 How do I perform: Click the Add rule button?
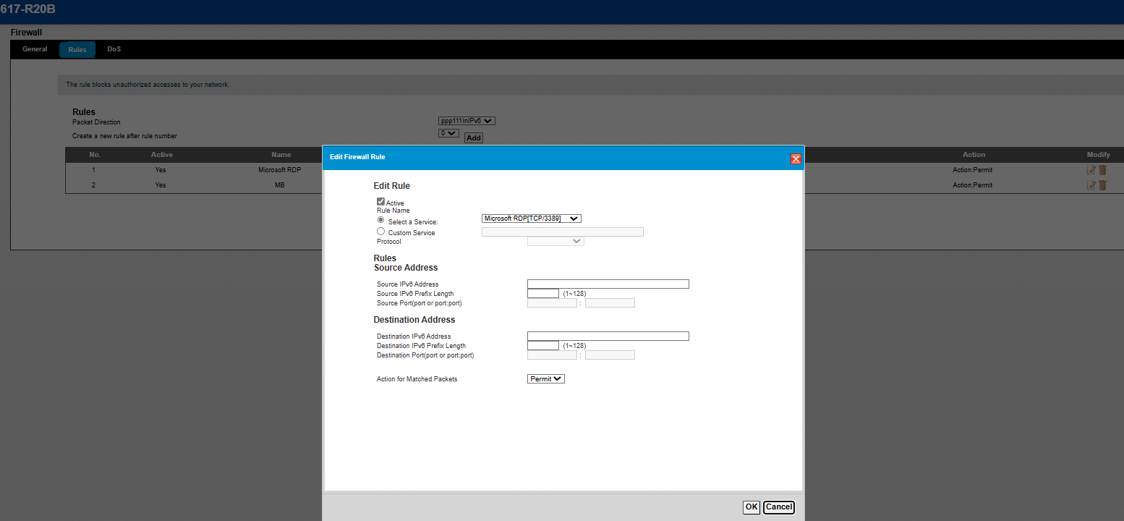pos(473,137)
